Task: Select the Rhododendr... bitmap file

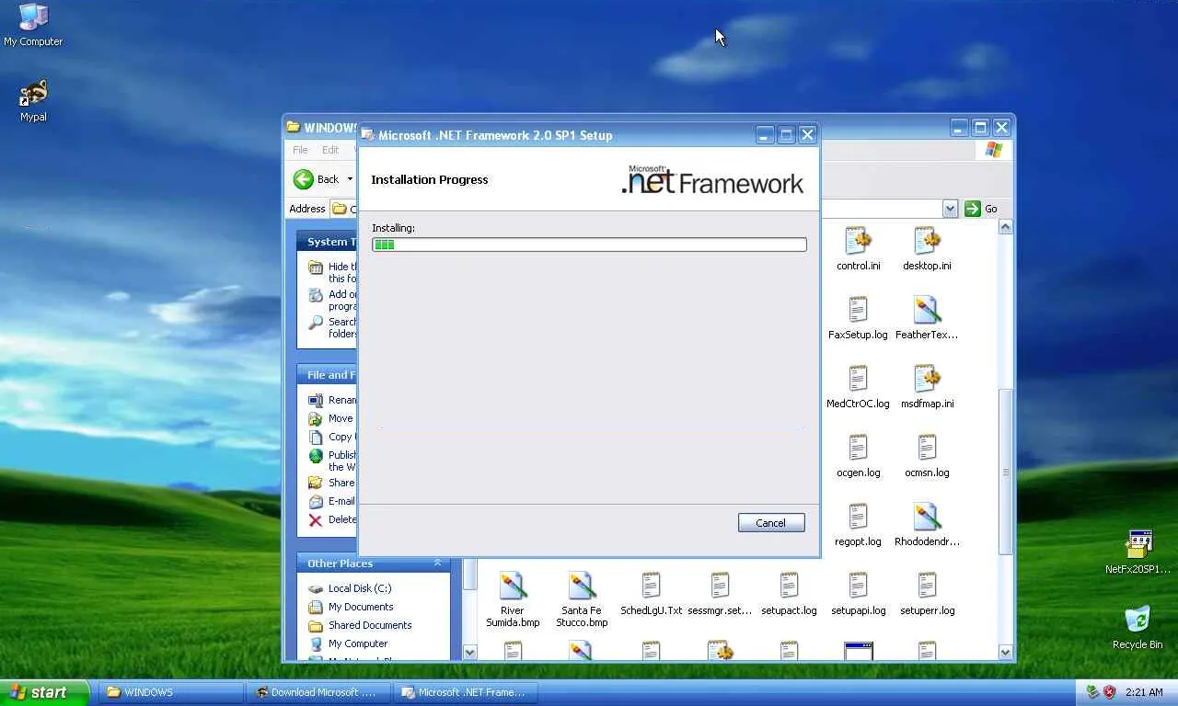Action: 927,526
